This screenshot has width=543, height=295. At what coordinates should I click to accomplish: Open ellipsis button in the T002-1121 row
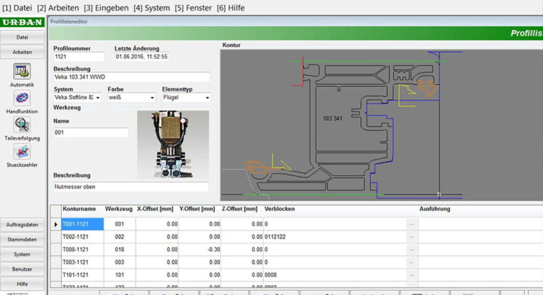(x=411, y=237)
